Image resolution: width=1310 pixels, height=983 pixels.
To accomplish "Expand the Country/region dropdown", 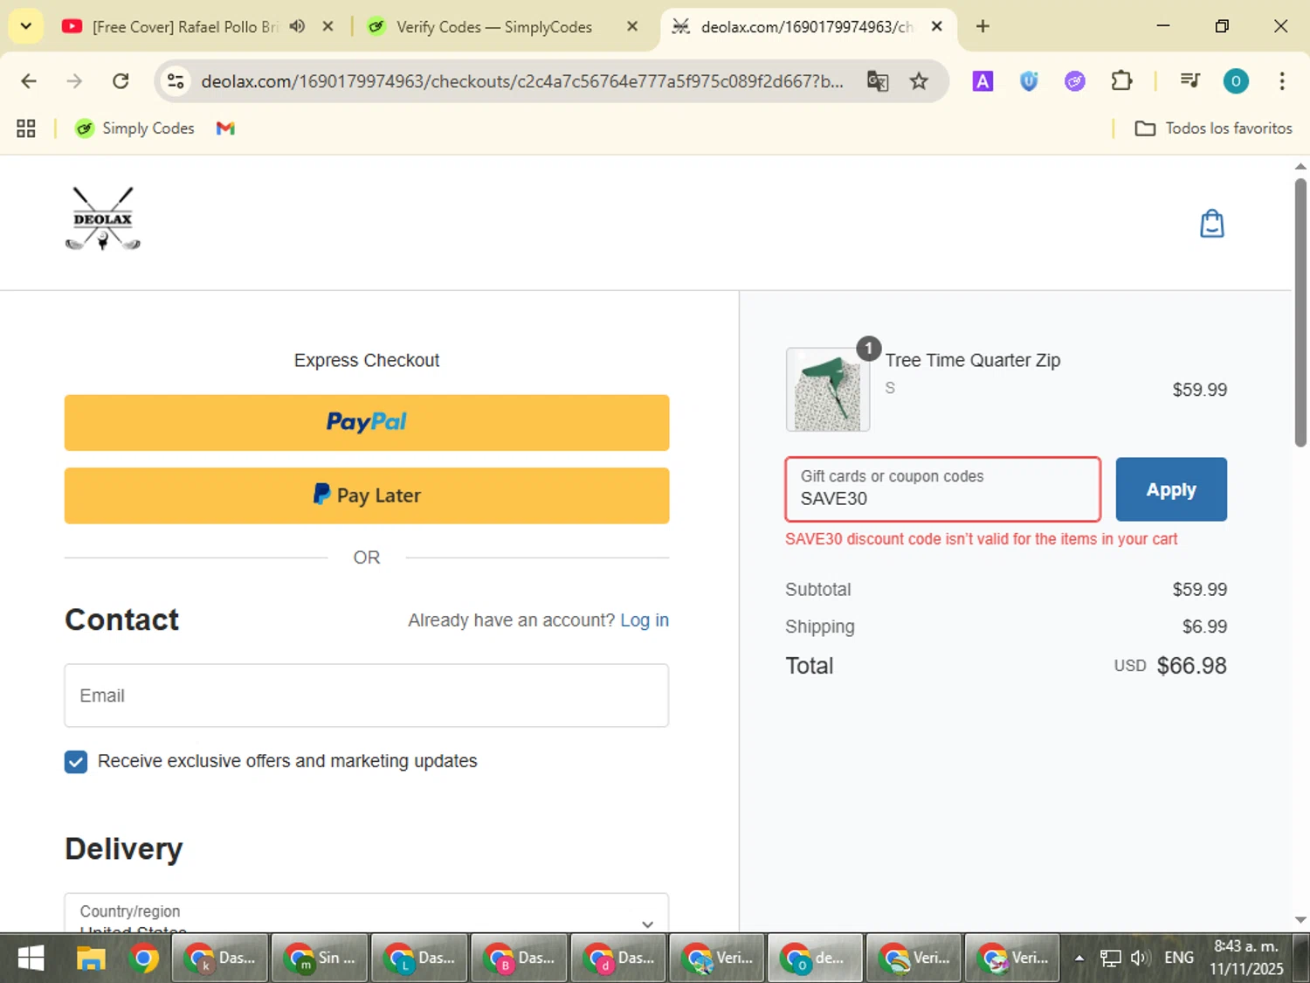I will (366, 913).
